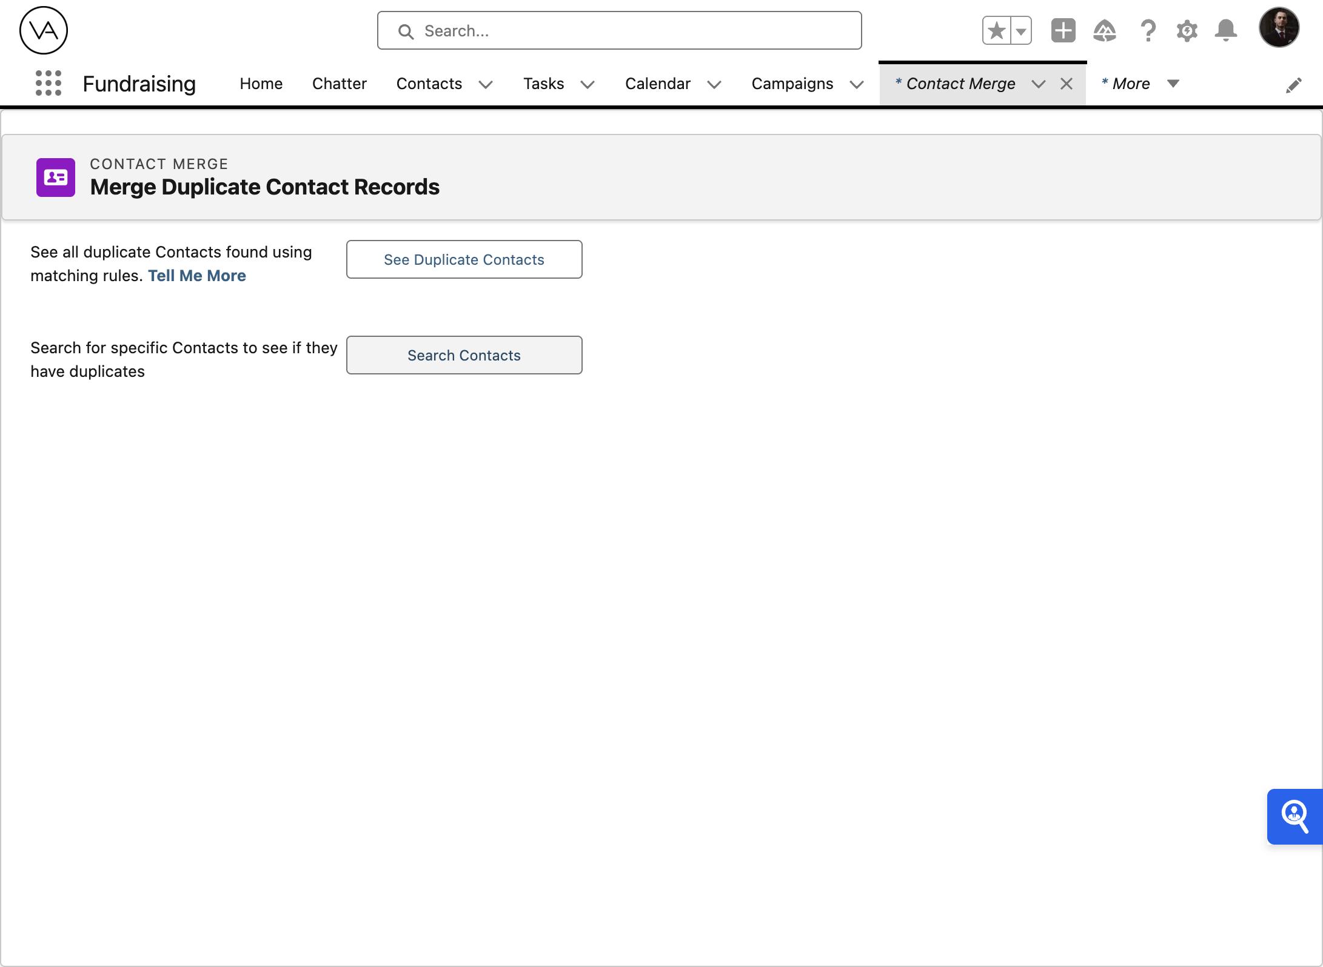The height and width of the screenshot is (967, 1323).
Task: Expand the Calendar tab dropdown chevron
Action: (x=714, y=84)
